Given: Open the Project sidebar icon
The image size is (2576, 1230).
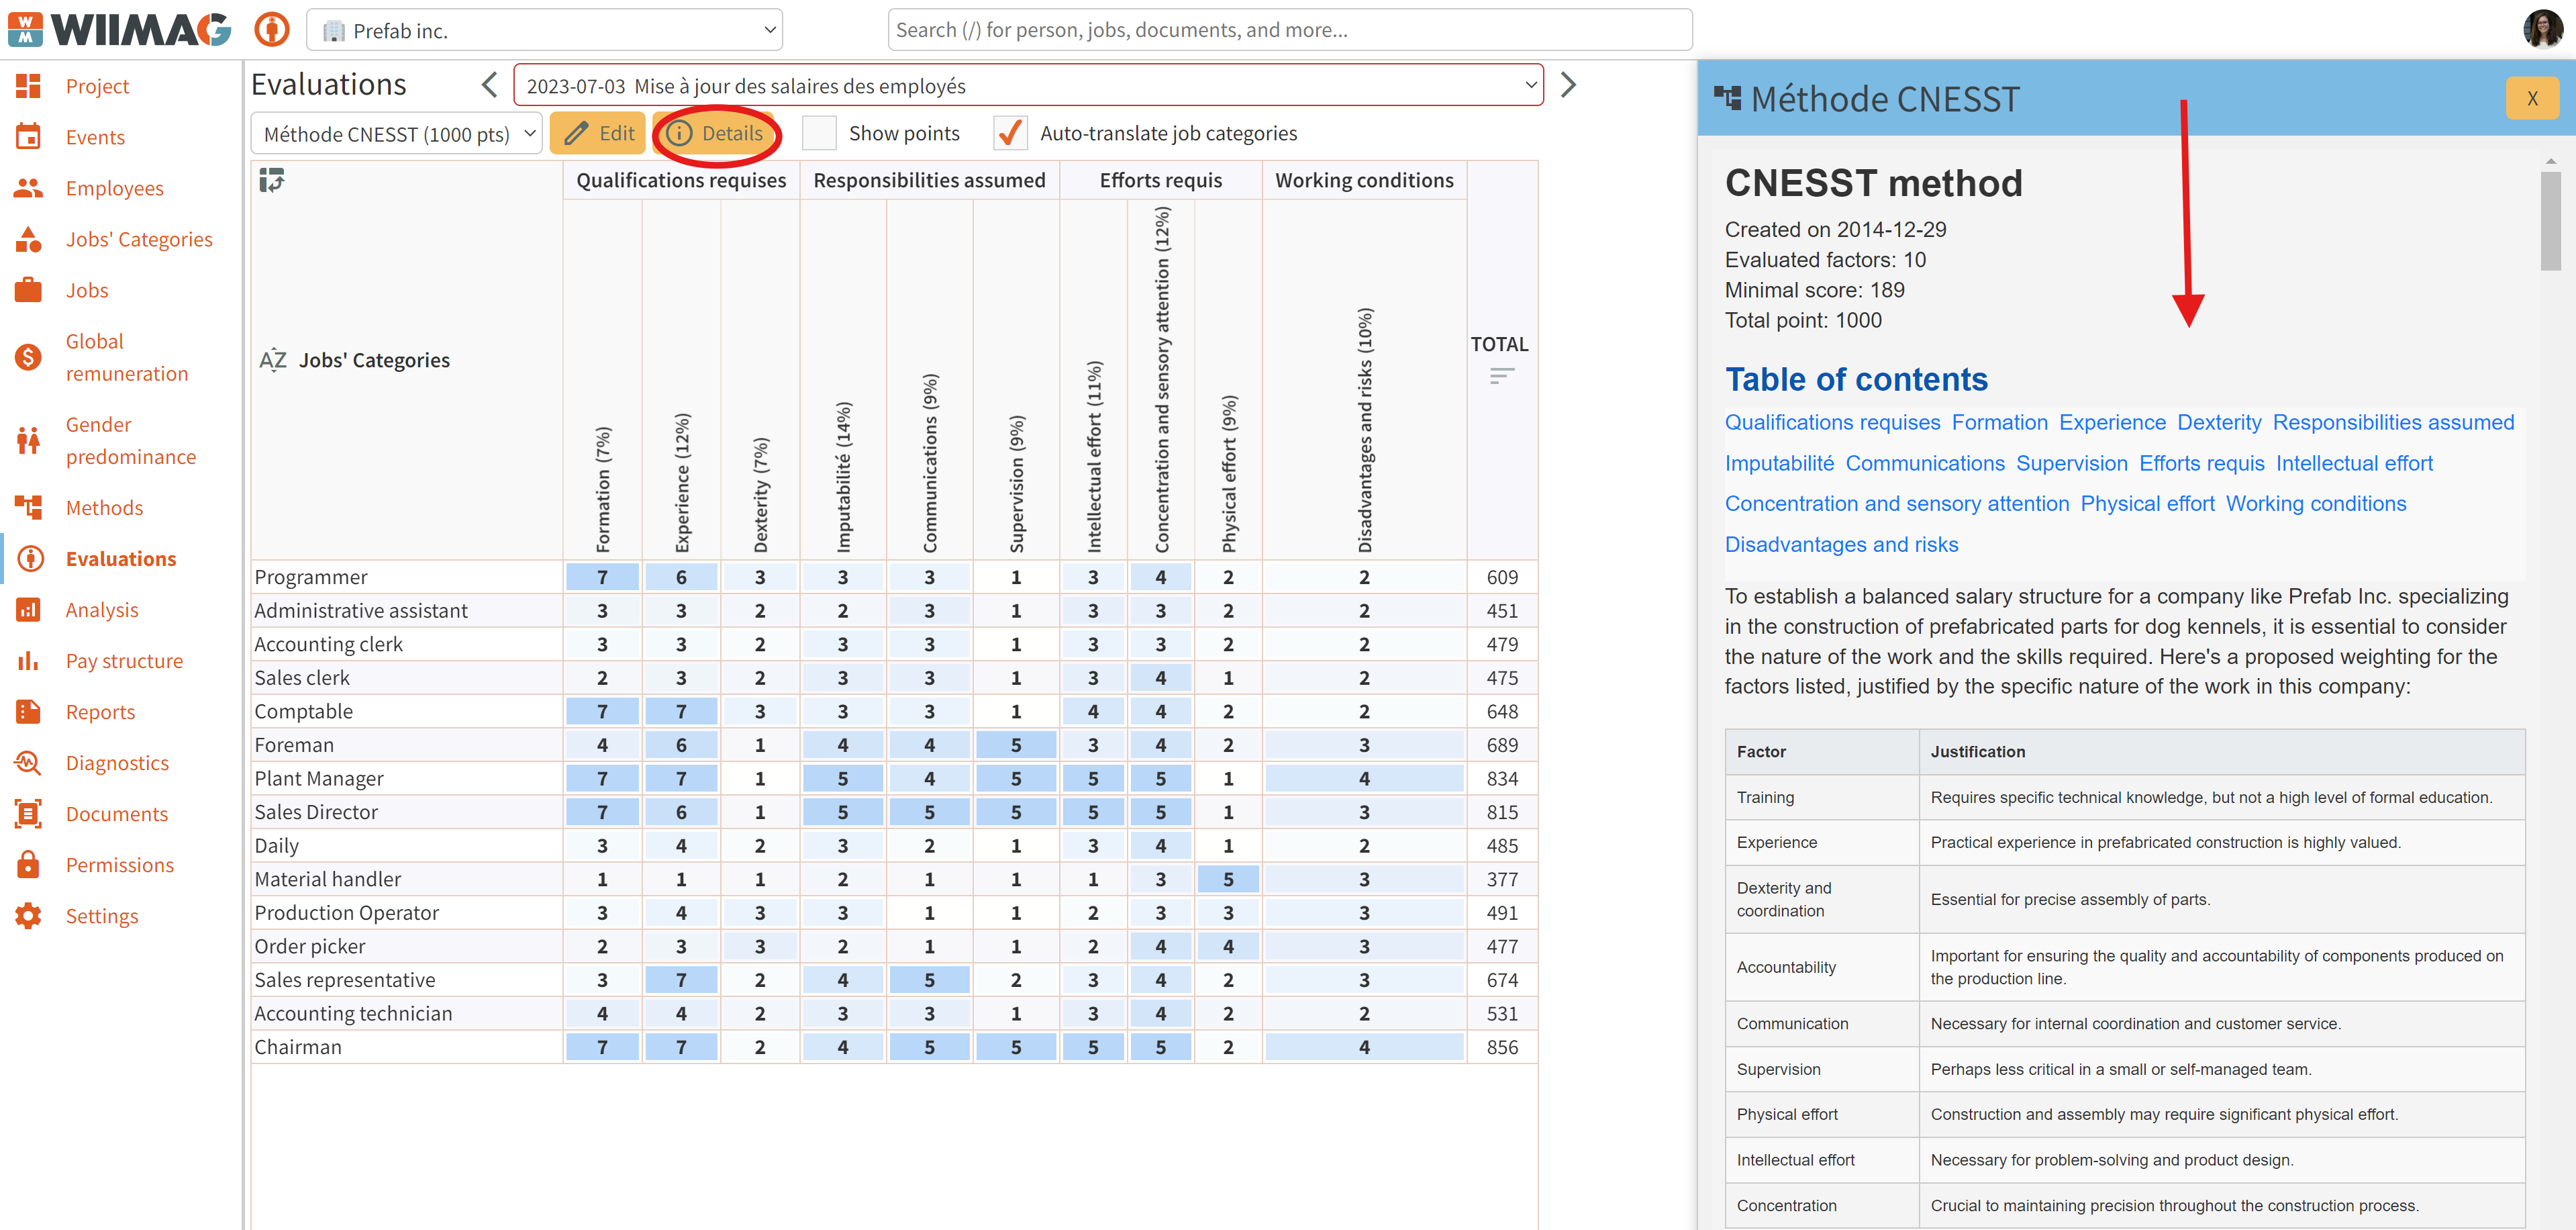Looking at the screenshot, I should [28, 86].
